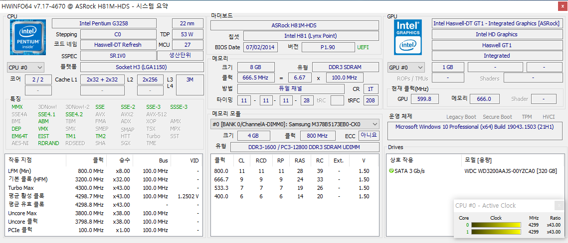Click the SSE4.2 feature label
This screenshot has width=568, height=243.
tap(74, 114)
